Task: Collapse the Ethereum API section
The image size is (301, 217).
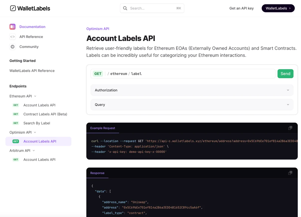Action: point(35,96)
